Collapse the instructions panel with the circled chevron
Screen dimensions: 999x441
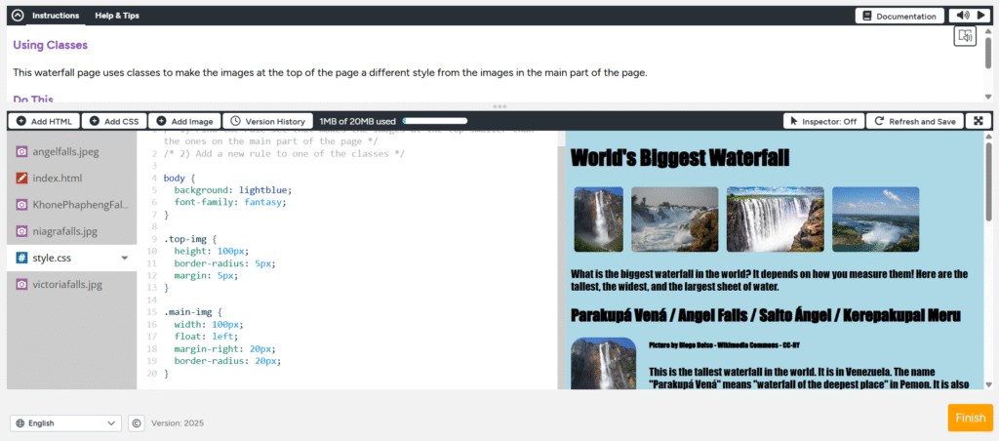point(18,16)
